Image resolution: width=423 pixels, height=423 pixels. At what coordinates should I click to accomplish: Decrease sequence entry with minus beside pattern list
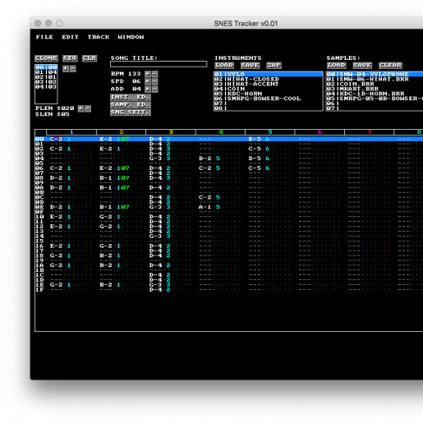click(72, 69)
